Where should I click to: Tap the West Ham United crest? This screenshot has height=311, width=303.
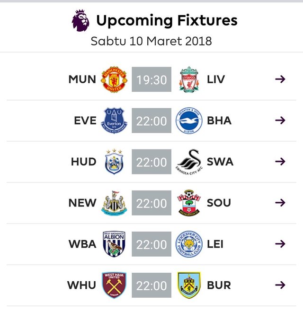114,285
